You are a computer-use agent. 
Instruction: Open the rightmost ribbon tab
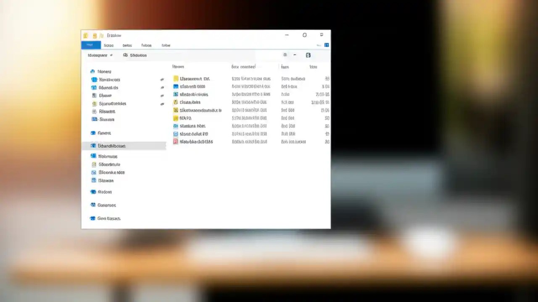[x=166, y=45]
